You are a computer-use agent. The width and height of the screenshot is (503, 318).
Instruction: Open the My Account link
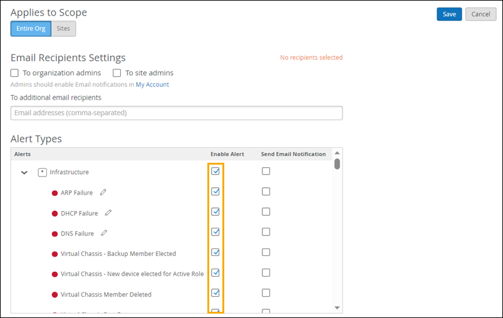(x=152, y=85)
